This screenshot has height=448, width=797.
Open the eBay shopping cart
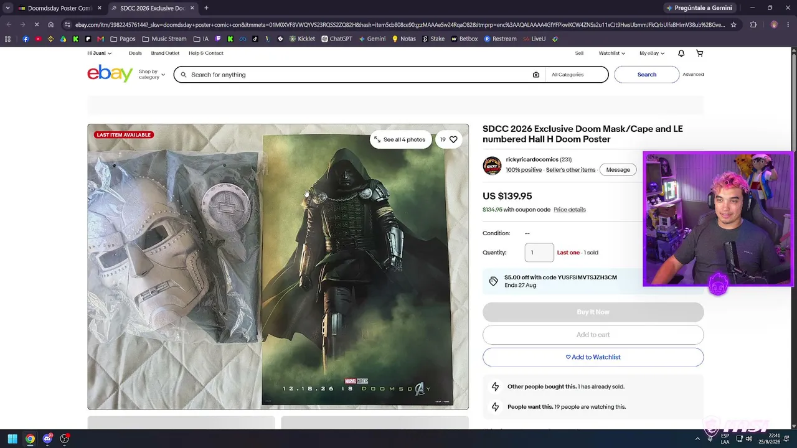click(x=700, y=54)
